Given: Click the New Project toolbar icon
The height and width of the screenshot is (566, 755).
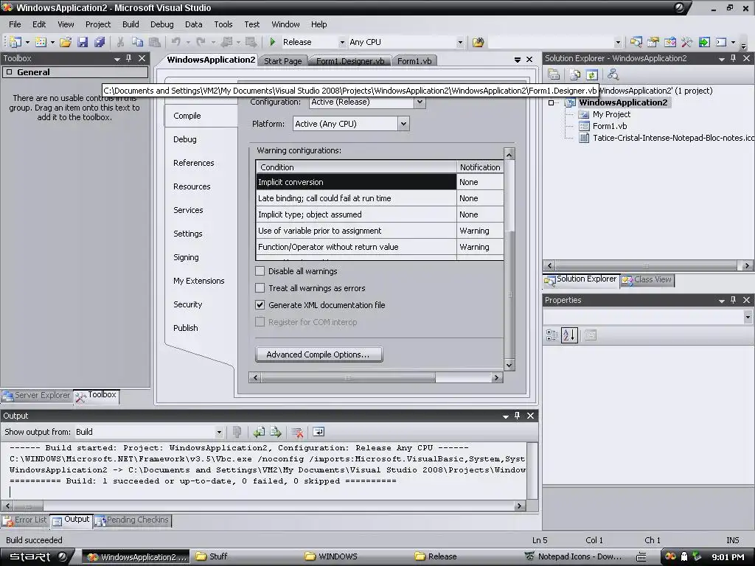Looking at the screenshot, I should [x=15, y=42].
